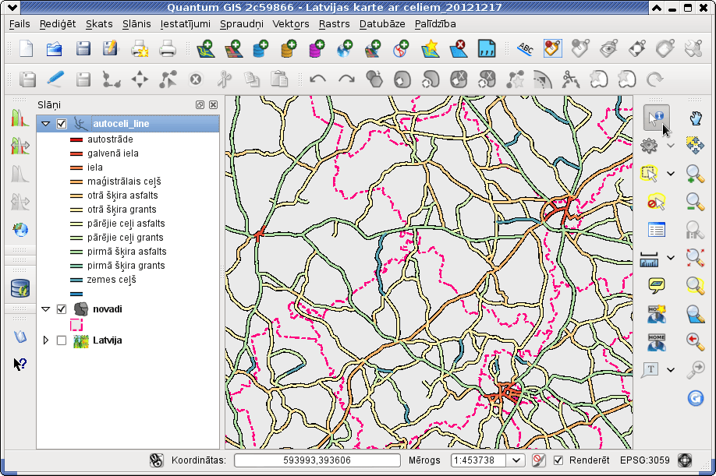Open the Vektors menu
Image resolution: width=716 pixels, height=476 pixels.
(x=291, y=23)
